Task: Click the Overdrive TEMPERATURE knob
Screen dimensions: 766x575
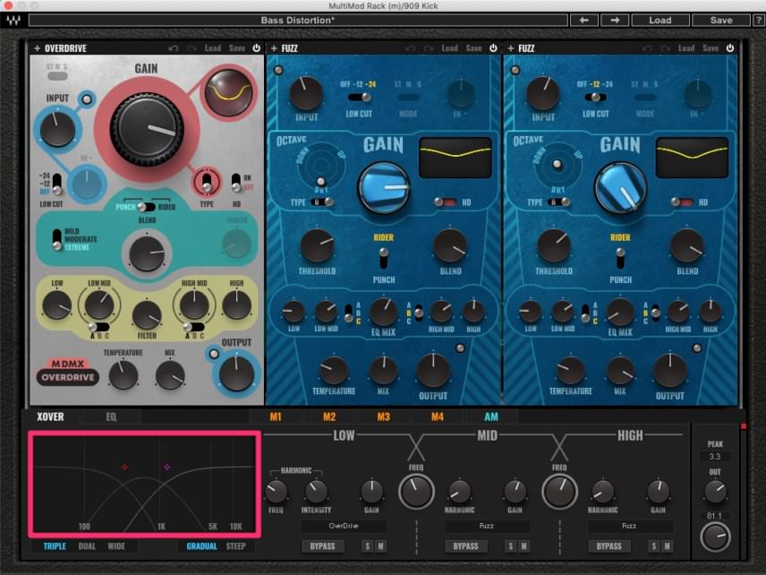Action: pyautogui.click(x=123, y=375)
